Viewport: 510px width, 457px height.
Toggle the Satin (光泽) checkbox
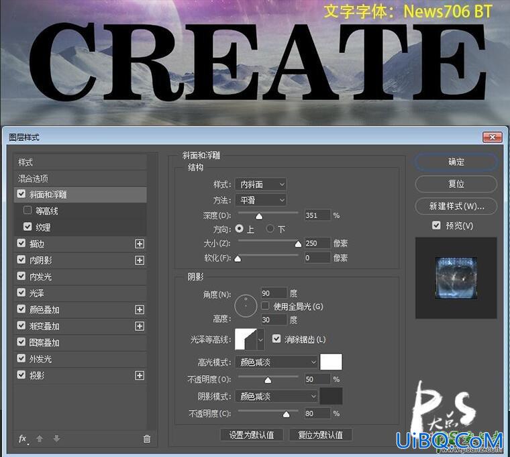21,293
